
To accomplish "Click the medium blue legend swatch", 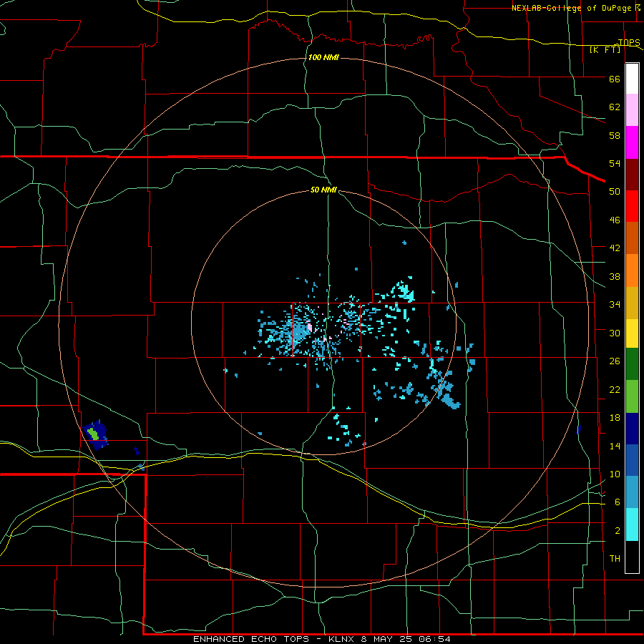I will 632,460.
